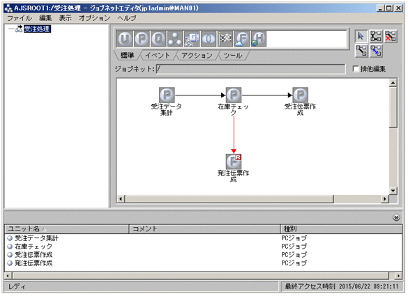The height and width of the screenshot is (296, 408).
Task: Activate the black-line connect units mode
Action: [x=361, y=51]
